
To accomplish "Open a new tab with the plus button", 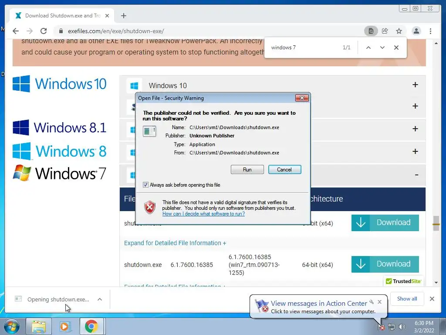I will pyautogui.click(x=123, y=16).
